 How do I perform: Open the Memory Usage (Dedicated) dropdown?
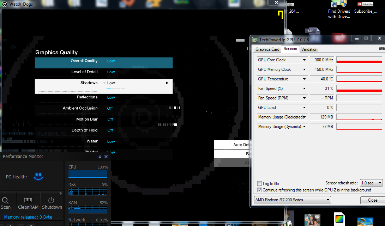point(304,117)
